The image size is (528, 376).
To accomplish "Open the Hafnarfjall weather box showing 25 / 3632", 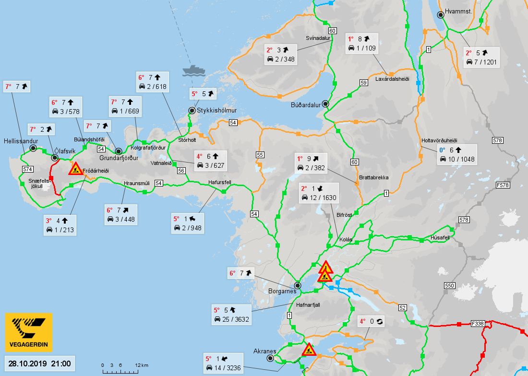I will tap(231, 314).
